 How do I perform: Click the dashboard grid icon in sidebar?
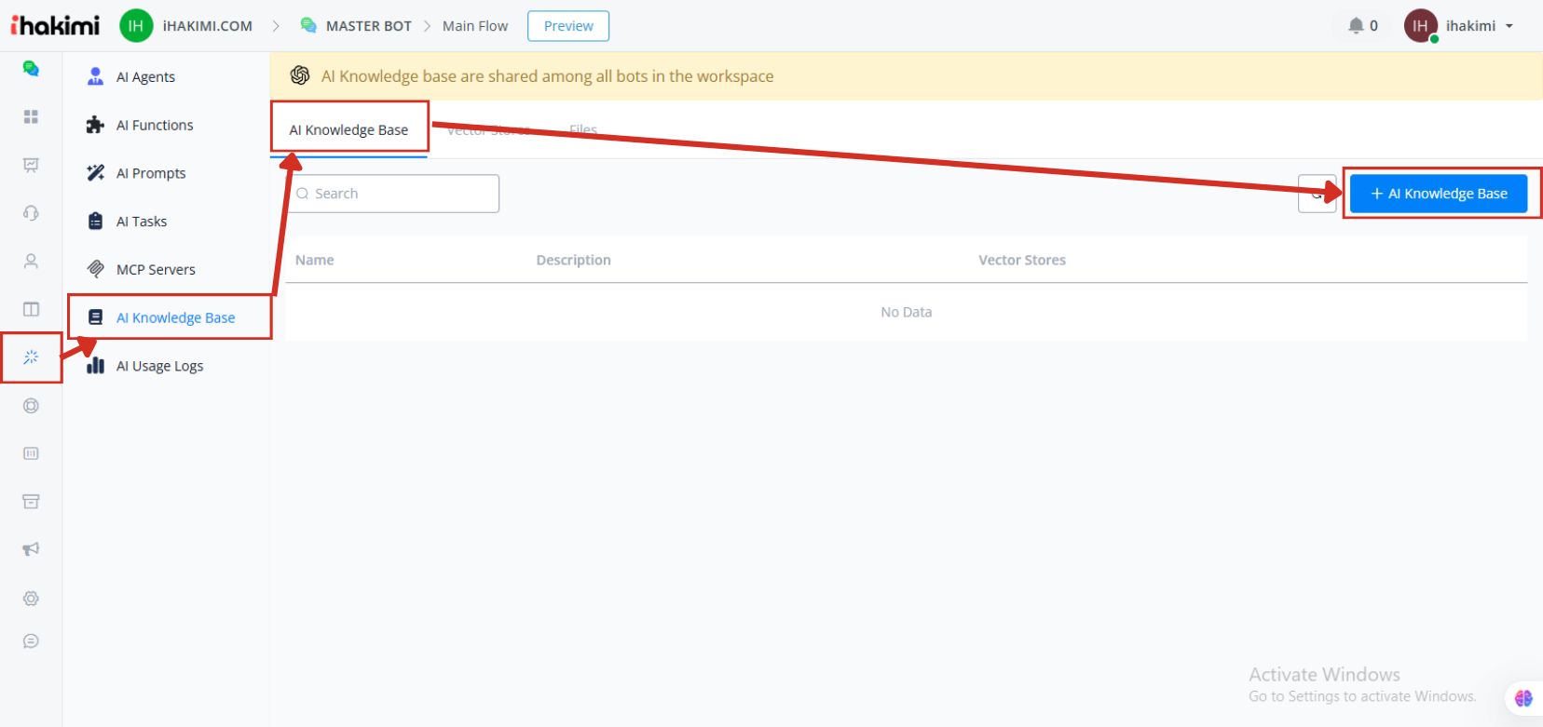coord(31,116)
